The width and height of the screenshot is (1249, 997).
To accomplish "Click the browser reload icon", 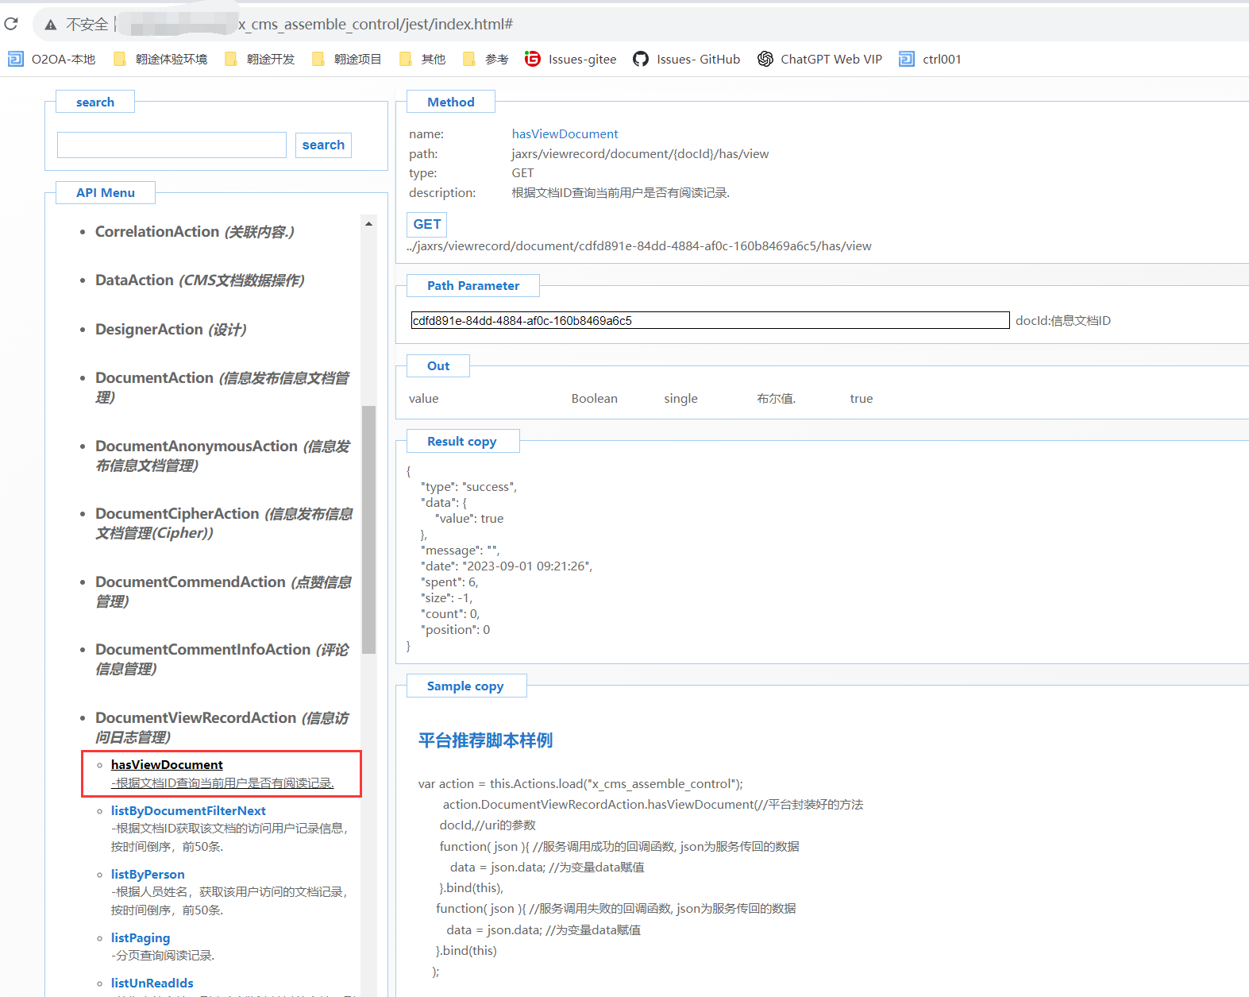I will pos(11,24).
